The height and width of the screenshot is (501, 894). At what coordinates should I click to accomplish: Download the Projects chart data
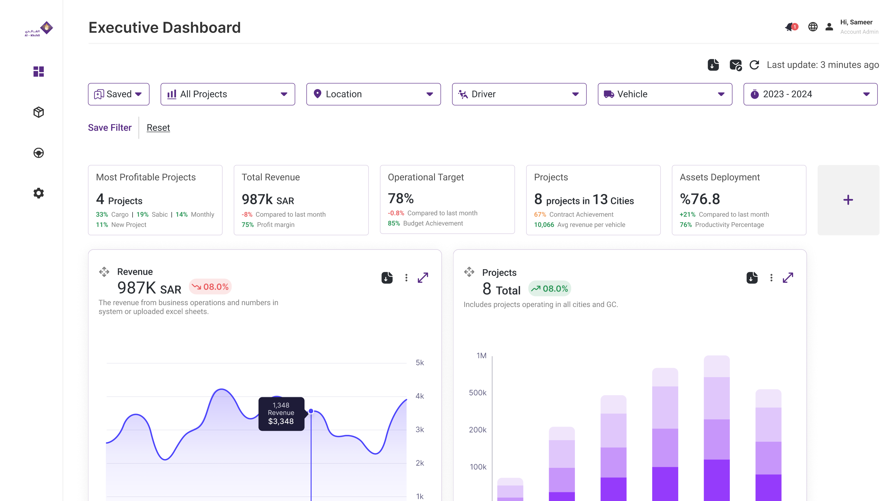(x=752, y=278)
